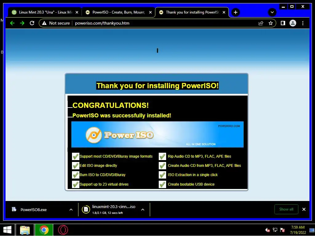Click checkmark beside Support up to 23 virtual drives
The height and width of the screenshot is (236, 315).
pos(76,184)
